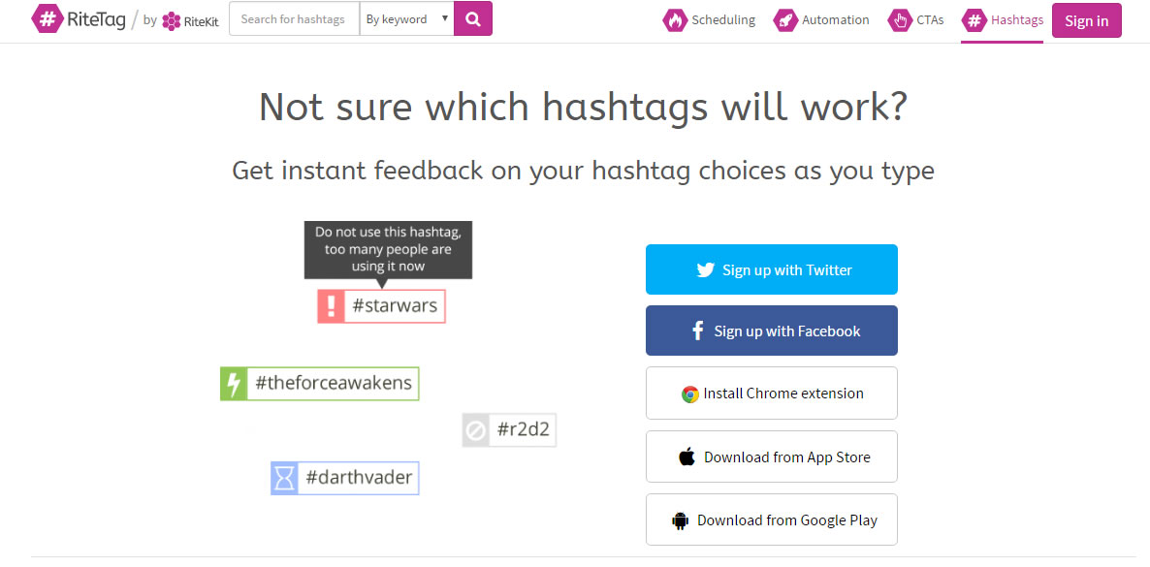Screen dimensions: 1150x567
Task: Open the RiteKit site via its logo
Action: [x=171, y=20]
